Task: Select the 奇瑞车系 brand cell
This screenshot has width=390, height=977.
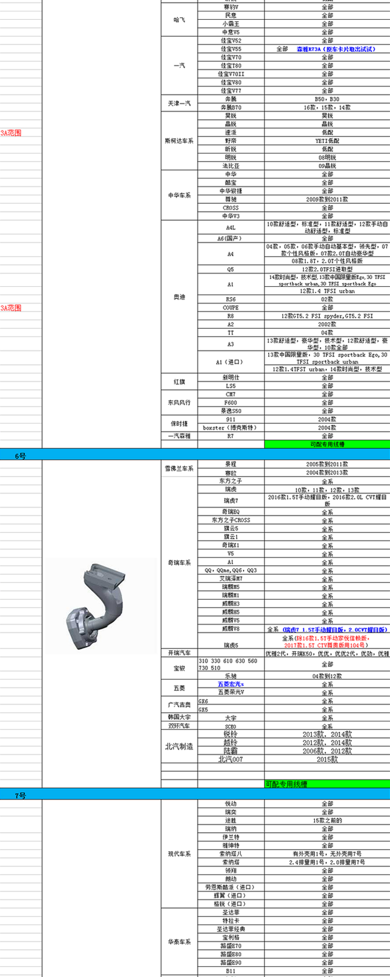Action: [180, 563]
